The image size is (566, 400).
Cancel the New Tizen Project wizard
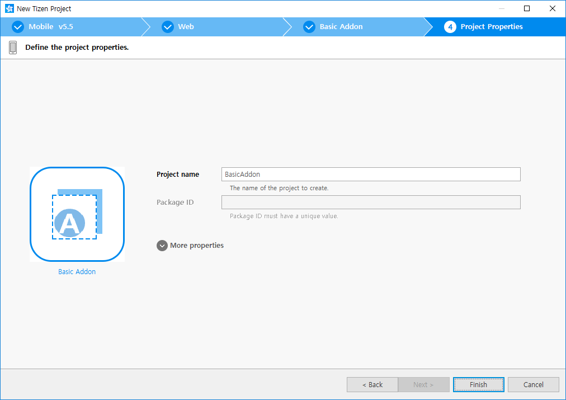tap(533, 384)
